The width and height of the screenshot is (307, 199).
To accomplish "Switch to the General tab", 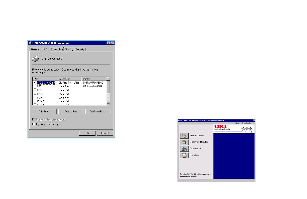I will [x=35, y=49].
